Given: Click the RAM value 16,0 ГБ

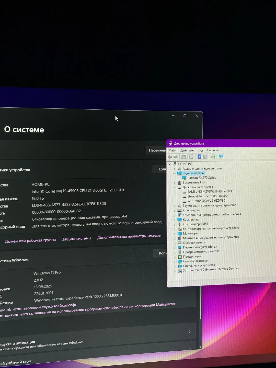Looking at the screenshot, I should point(38,199).
